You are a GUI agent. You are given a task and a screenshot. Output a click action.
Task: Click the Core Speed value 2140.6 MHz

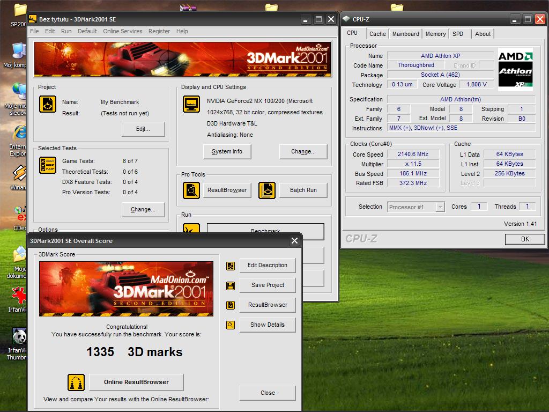click(x=413, y=154)
